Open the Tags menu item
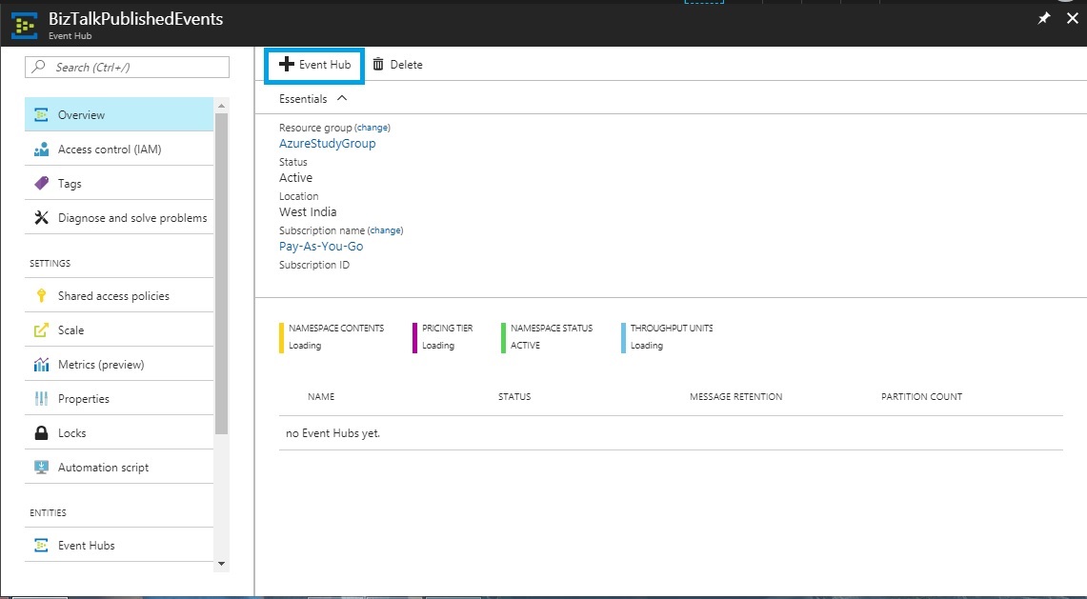This screenshot has height=599, width=1087. click(x=119, y=183)
